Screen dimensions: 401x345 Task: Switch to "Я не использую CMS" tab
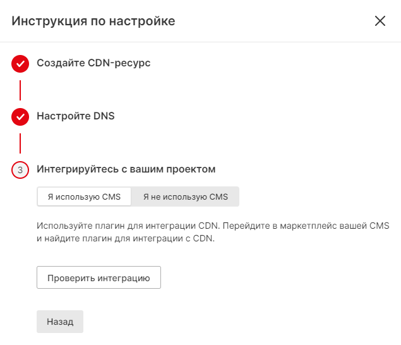[185, 197]
